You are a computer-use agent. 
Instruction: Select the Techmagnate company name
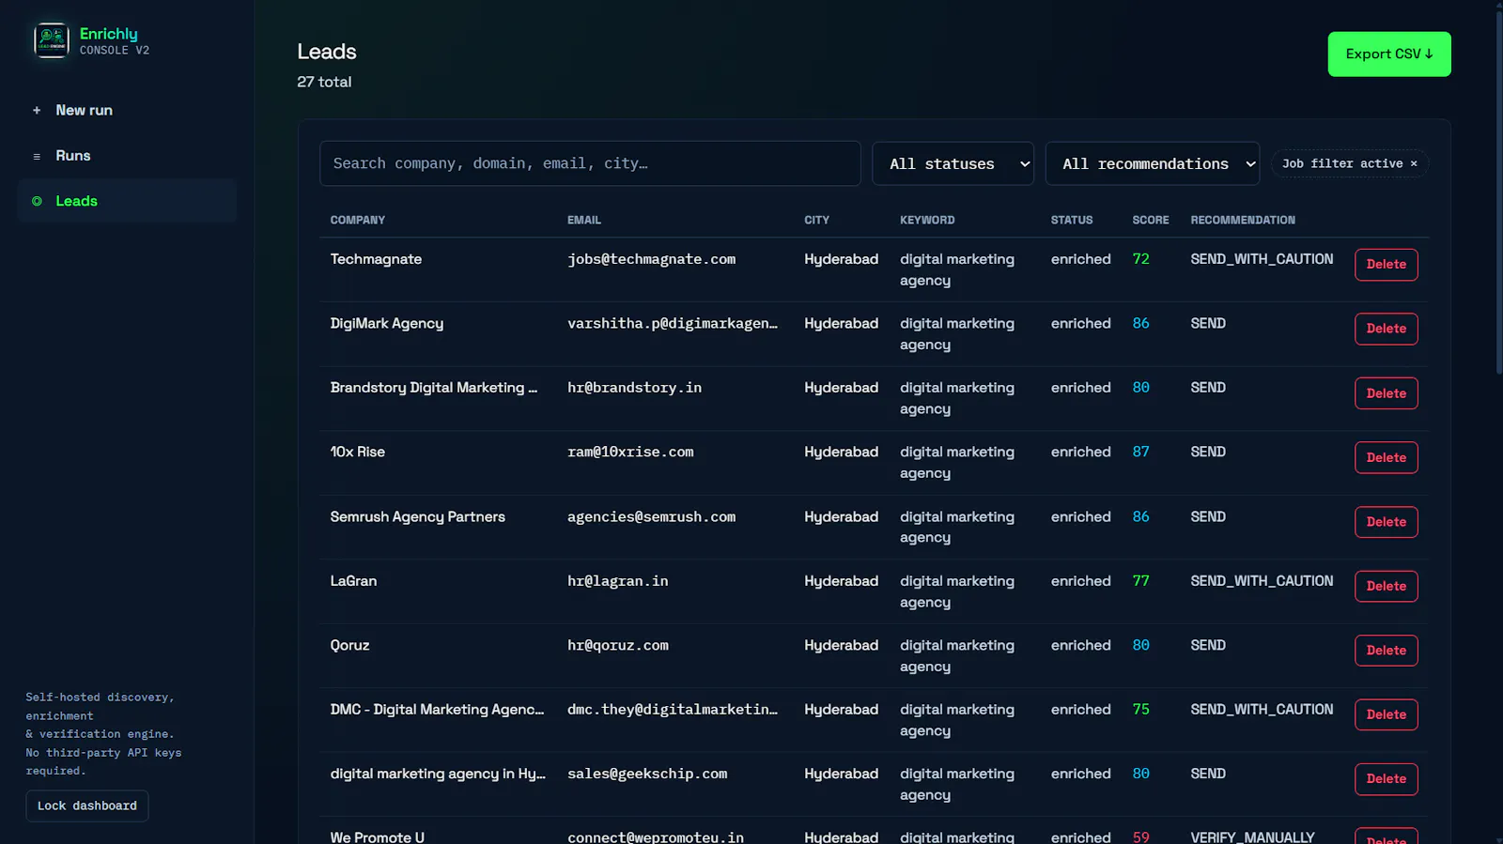tap(376, 259)
